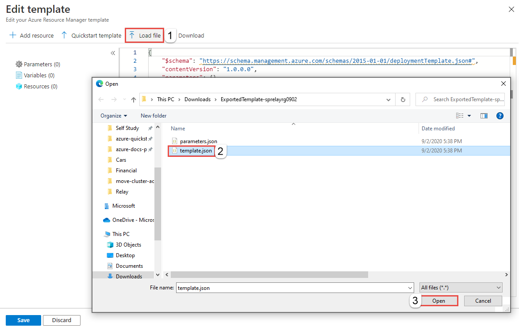Image resolution: width=519 pixels, height=327 pixels.
Task: Sort files by the Date modified header
Action: 438,129
